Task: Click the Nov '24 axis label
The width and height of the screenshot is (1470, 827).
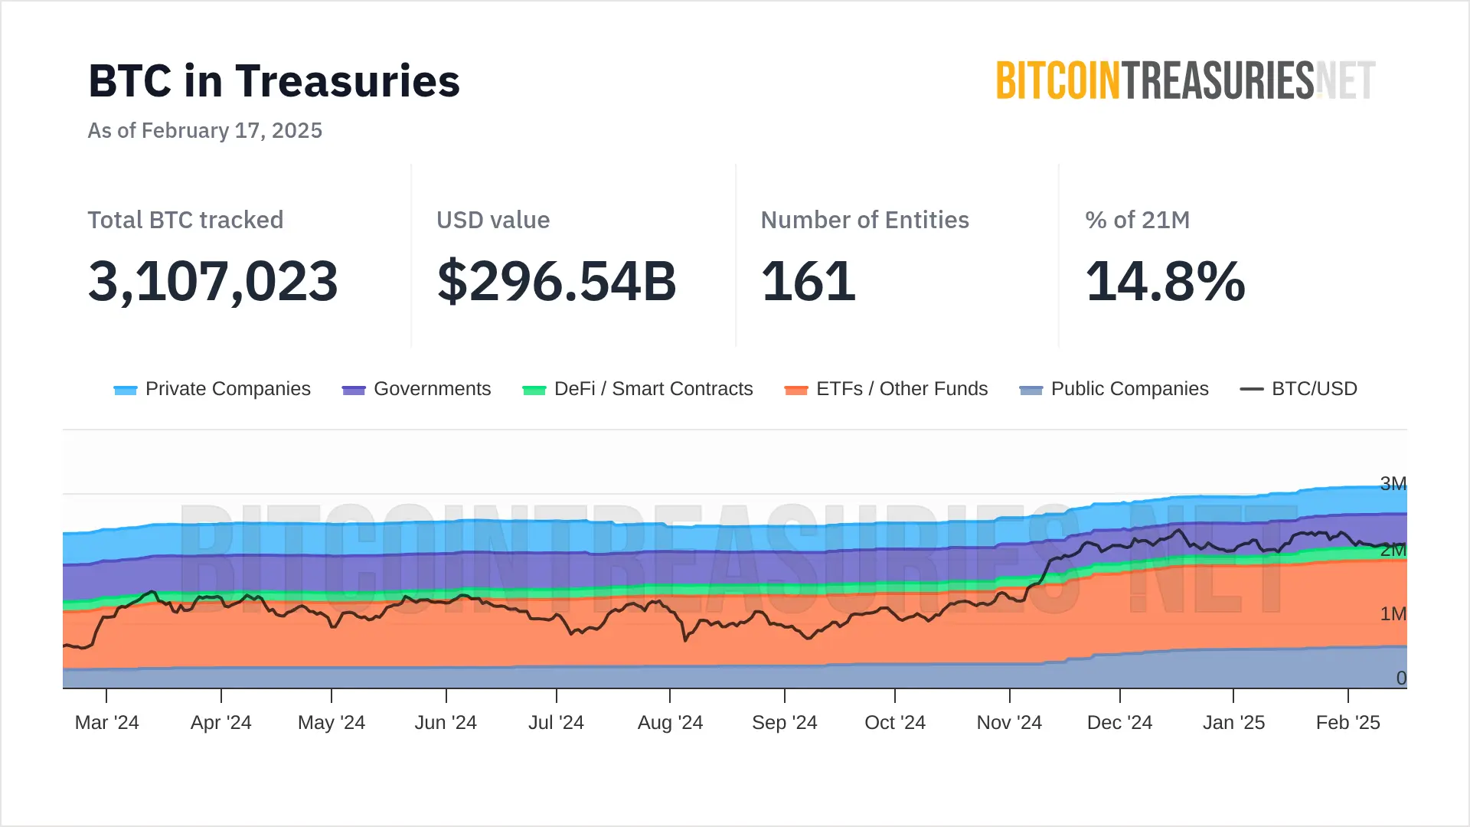Action: coord(1009,722)
